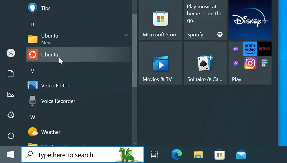Screen dimensions: 287x163
Task: Jump to letter U section header
Action: [32, 24]
